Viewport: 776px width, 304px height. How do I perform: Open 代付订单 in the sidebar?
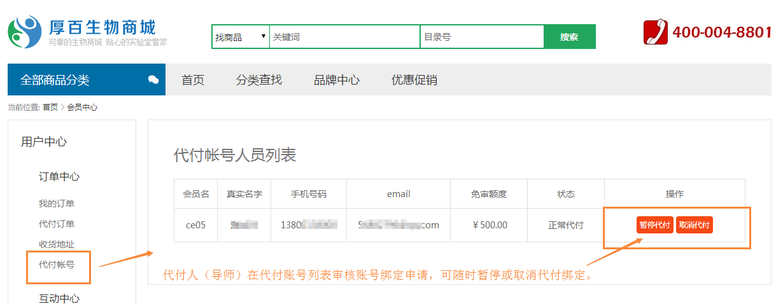(57, 224)
